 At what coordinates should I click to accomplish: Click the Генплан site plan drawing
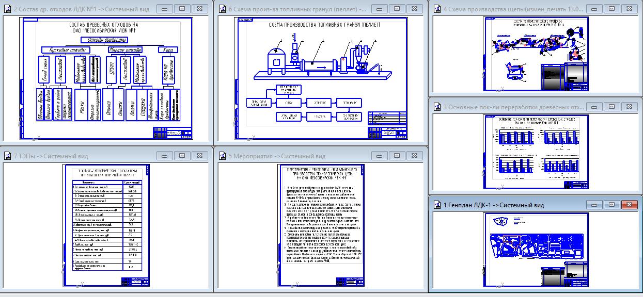click(x=536, y=249)
